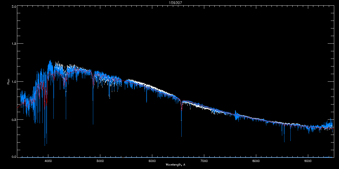Click the 0.5 y-axis tick label
This screenshot has height=169, width=339.
(x=14, y=120)
